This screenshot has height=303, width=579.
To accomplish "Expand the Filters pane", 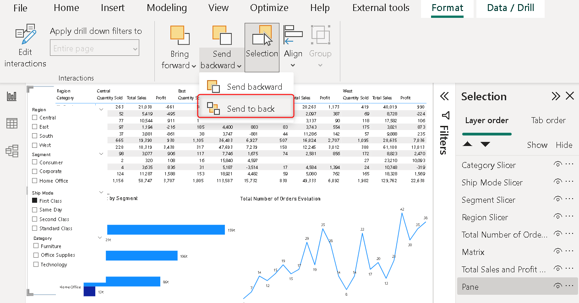I will coord(444,96).
